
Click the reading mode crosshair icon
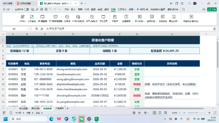[145, 113]
